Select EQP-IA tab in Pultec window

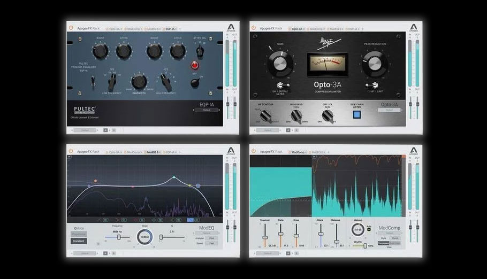[170, 29]
